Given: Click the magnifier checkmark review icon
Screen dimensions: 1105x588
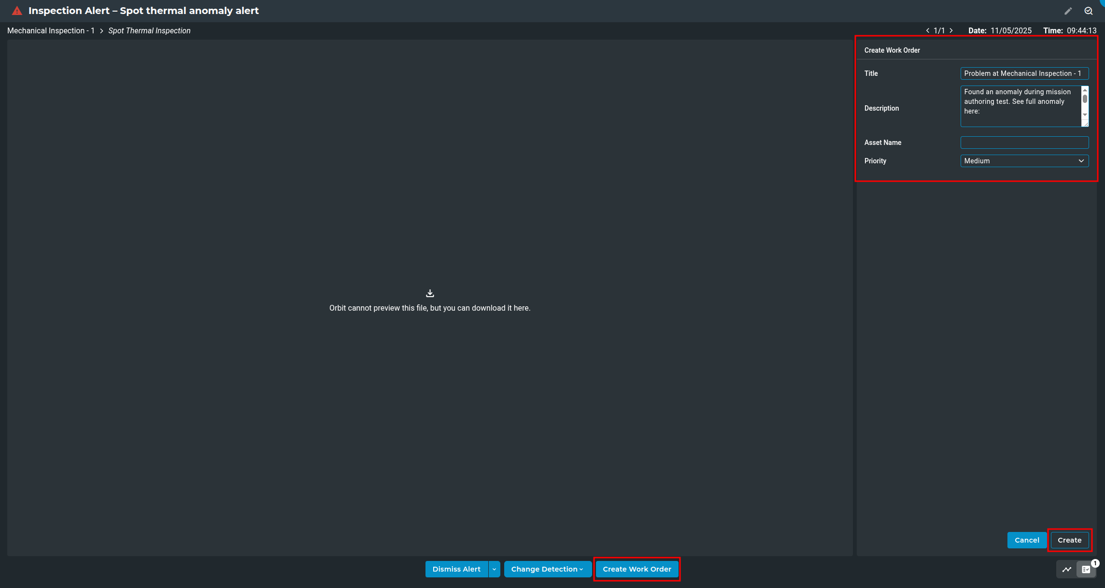Looking at the screenshot, I should click(x=1088, y=11).
